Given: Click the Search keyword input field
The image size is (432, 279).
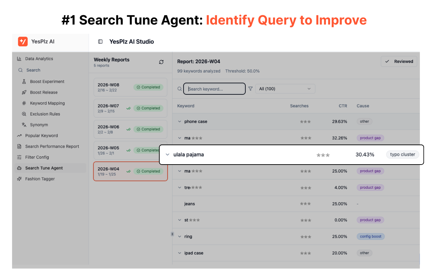Looking at the screenshot, I should tap(214, 89).
